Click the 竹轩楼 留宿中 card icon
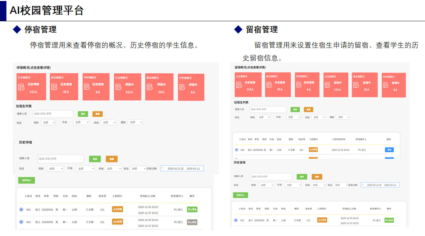Viewport: 425px width, 236px height. pyautogui.click(x=386, y=85)
